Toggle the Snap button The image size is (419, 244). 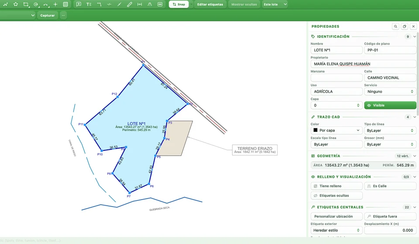point(179,4)
